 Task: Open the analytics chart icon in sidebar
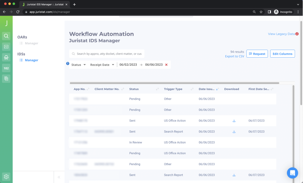pyautogui.click(x=6, y=47)
